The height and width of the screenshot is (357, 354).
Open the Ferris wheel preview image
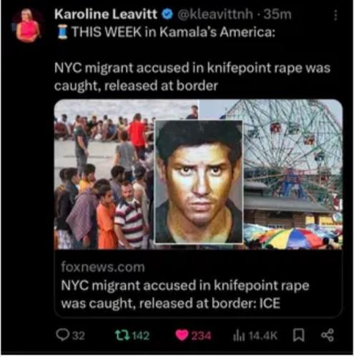[293, 174]
